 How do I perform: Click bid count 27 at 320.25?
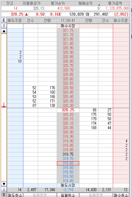click(x=105, y=110)
